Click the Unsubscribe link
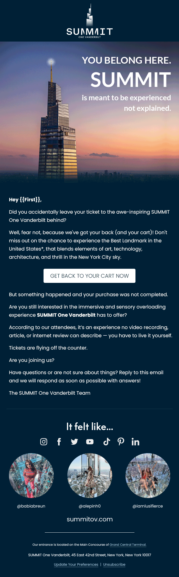The width and height of the screenshot is (179, 577). (x=114, y=564)
